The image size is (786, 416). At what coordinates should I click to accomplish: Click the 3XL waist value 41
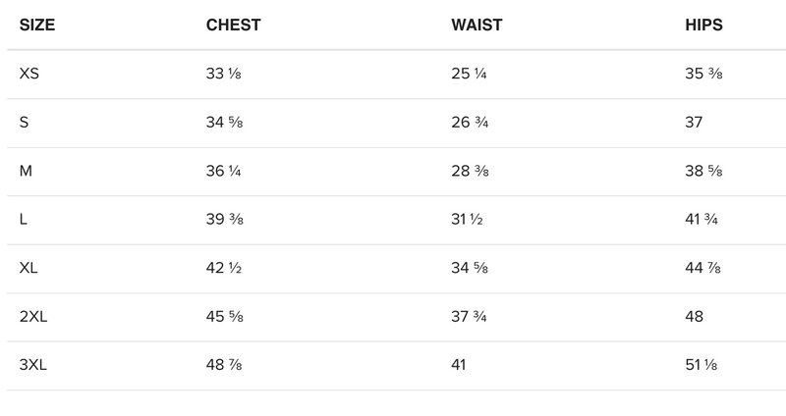point(459,366)
